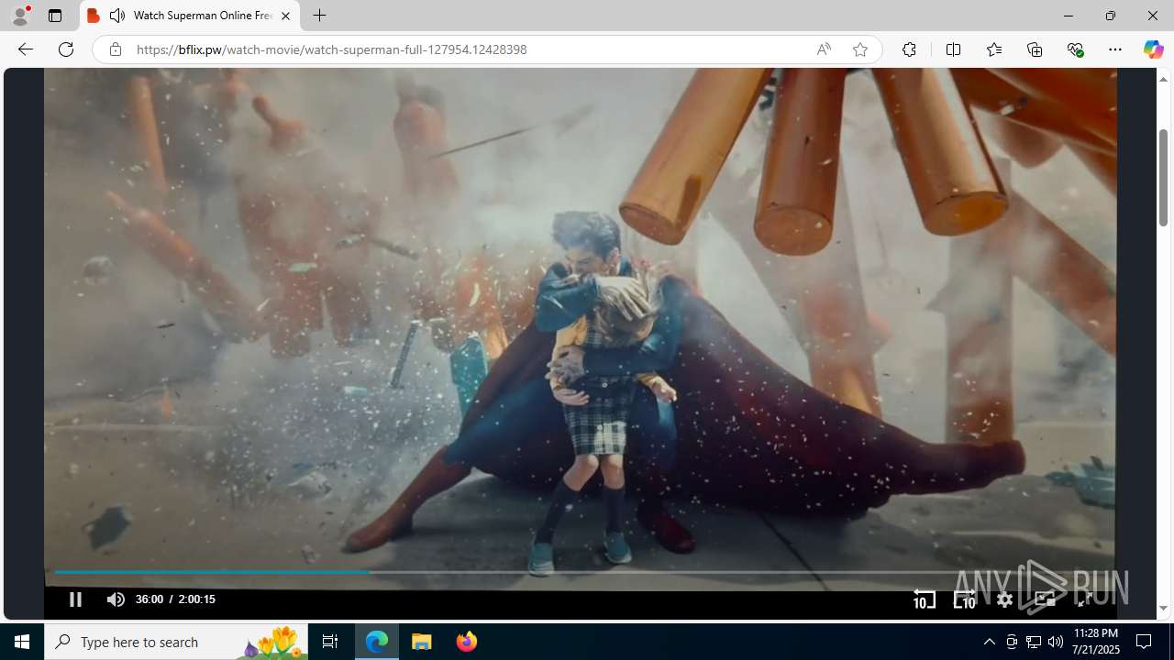Image resolution: width=1174 pixels, height=660 pixels.
Task: Open tab actions menu
Action: click(55, 16)
